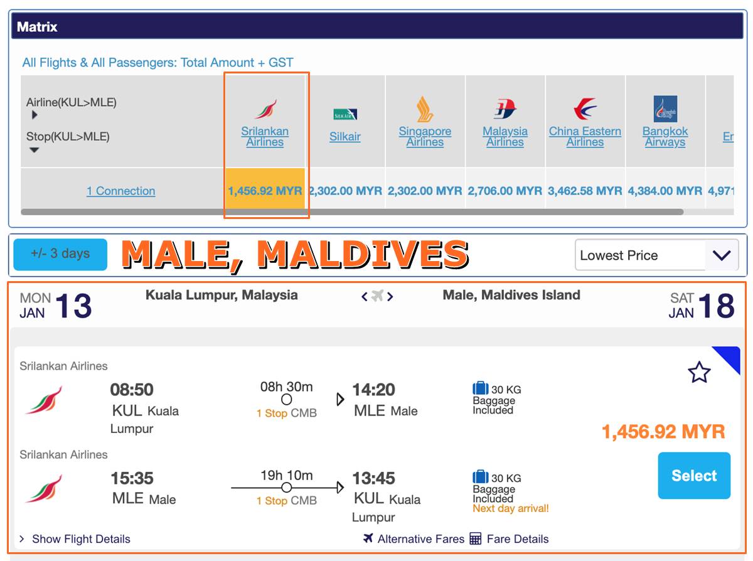Open Alternative Fares
The image size is (753, 561).
[x=414, y=539]
